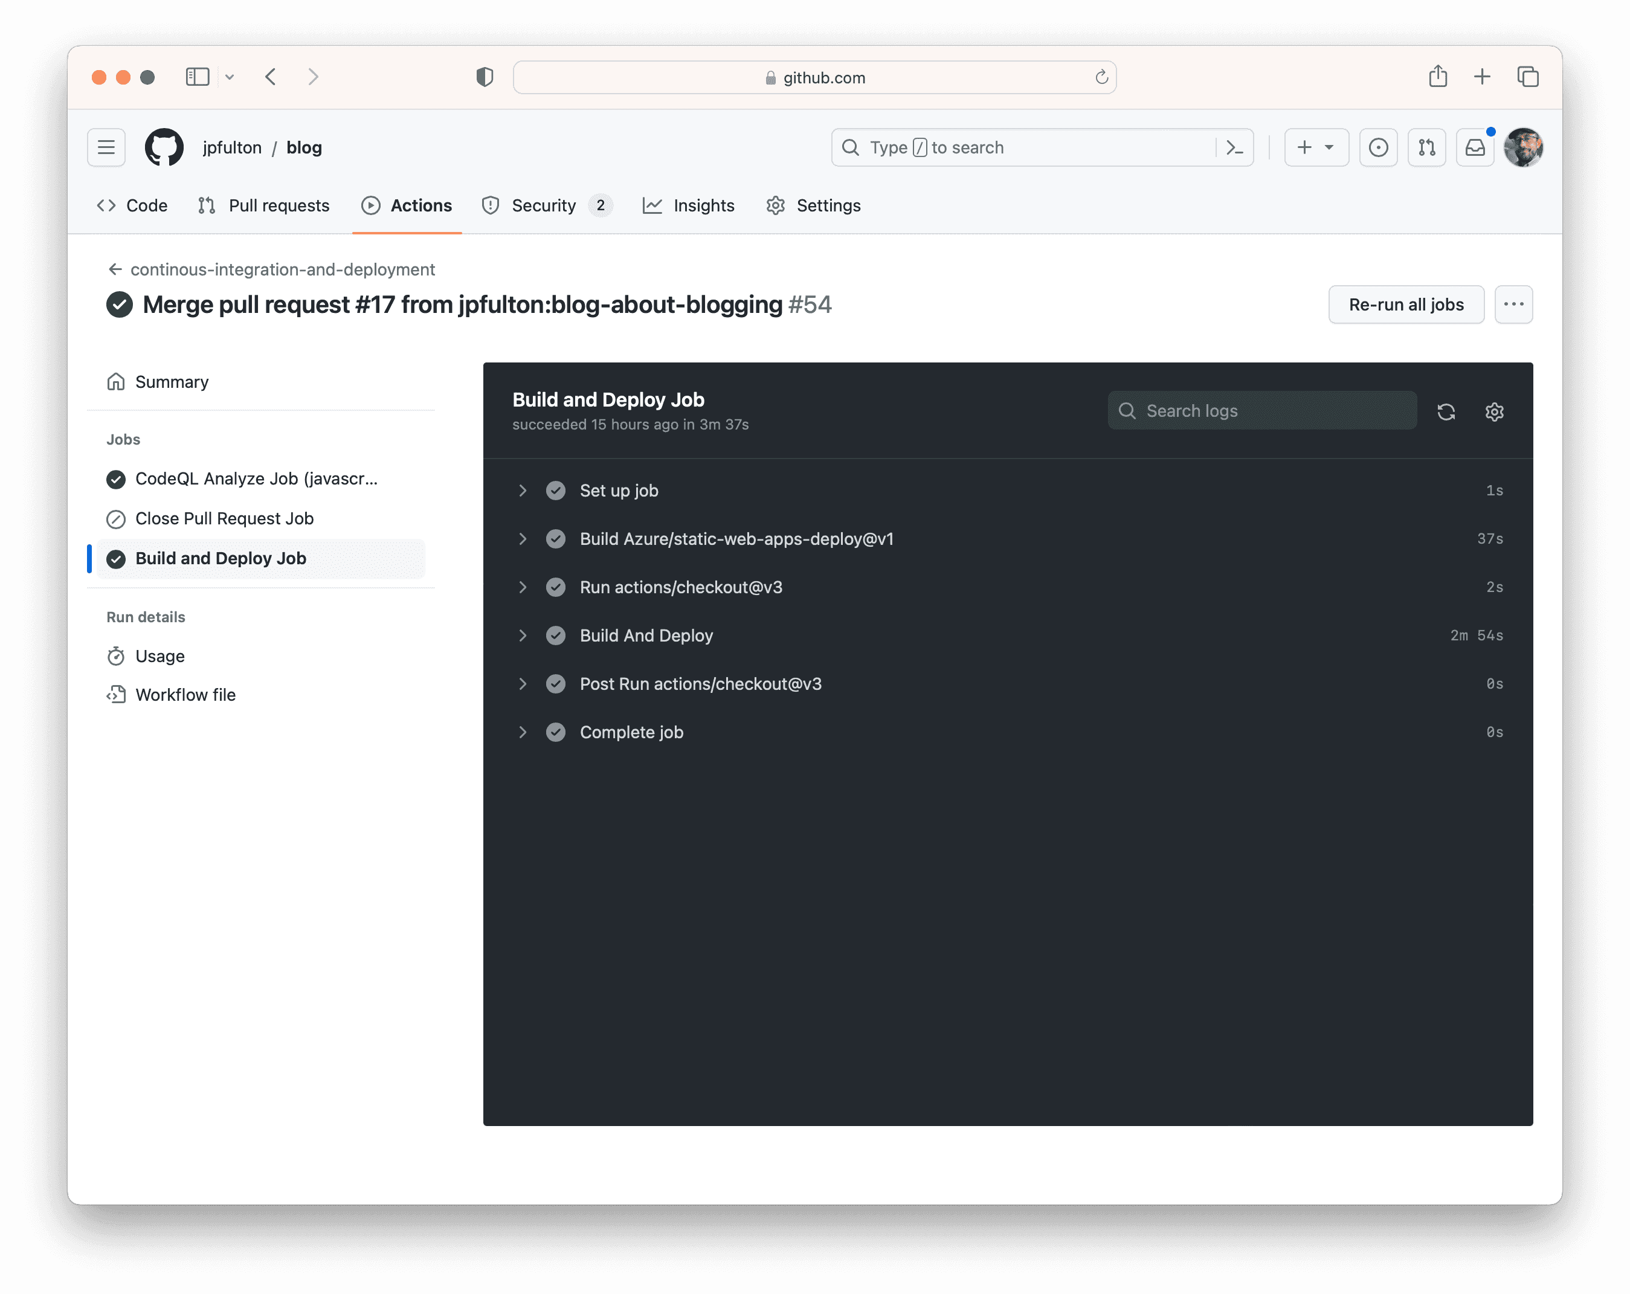Open the user avatar menu

[1522, 147]
